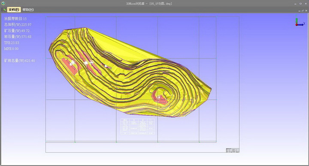Image resolution: width=309 pixels, height=166 pixels.
Task: Click the green diamond icon beside 文件(F)
Action: [x=4, y=9]
